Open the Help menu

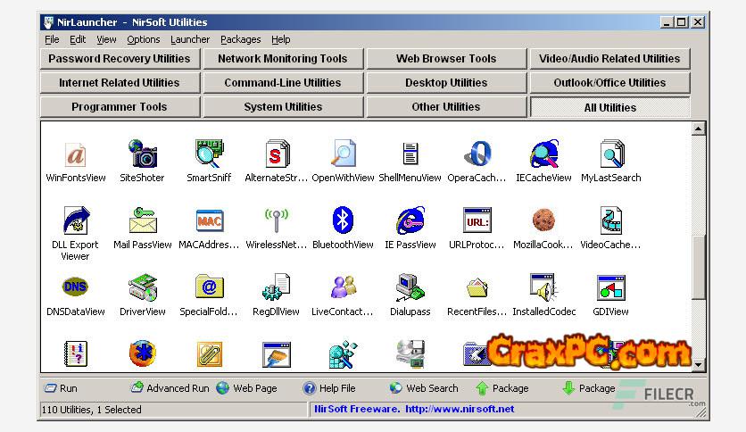point(281,39)
